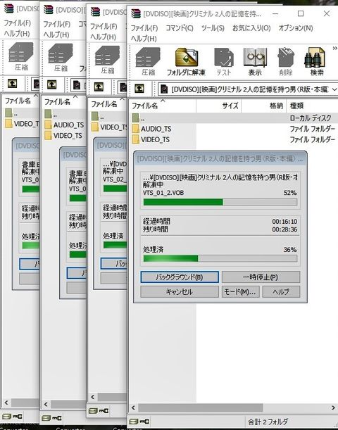Click VIDEO_TS folder icon in front window
Screen dimensions: 338x430
coord(135,139)
